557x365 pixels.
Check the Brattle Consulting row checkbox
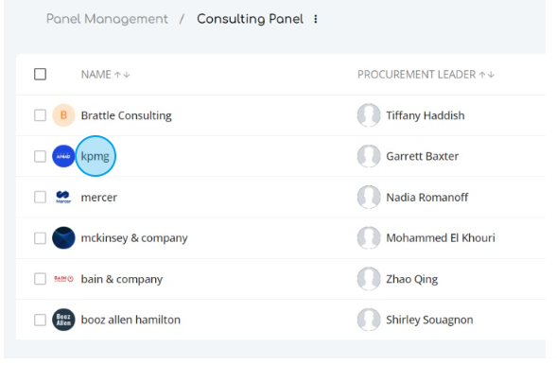tap(40, 115)
